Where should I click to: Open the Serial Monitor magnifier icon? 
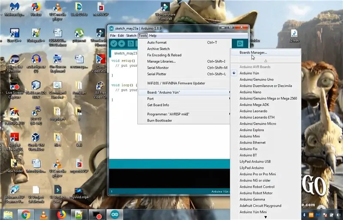click(x=240, y=44)
